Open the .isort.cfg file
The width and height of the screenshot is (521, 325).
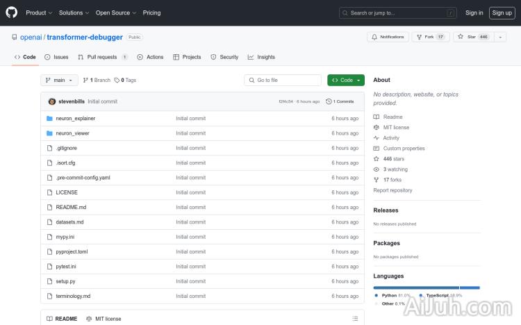[x=65, y=162]
